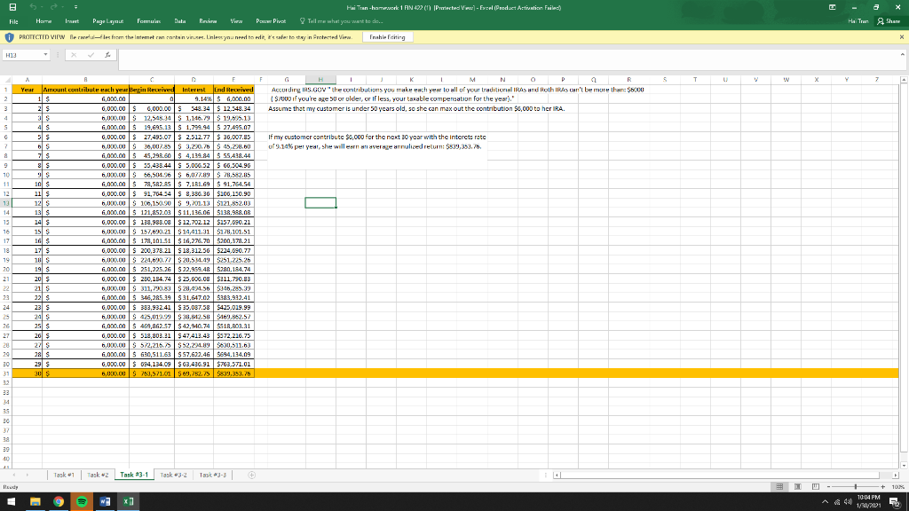Open Spotify from taskbar
909x511 pixels.
(x=82, y=501)
